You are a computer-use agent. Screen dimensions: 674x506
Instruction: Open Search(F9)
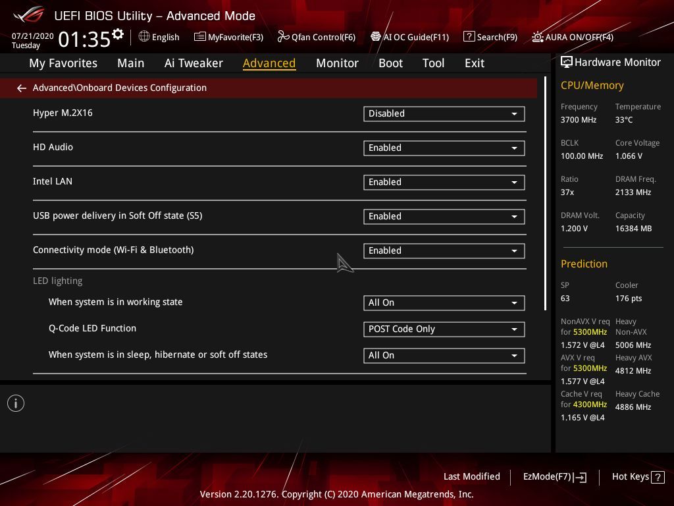pyautogui.click(x=490, y=37)
